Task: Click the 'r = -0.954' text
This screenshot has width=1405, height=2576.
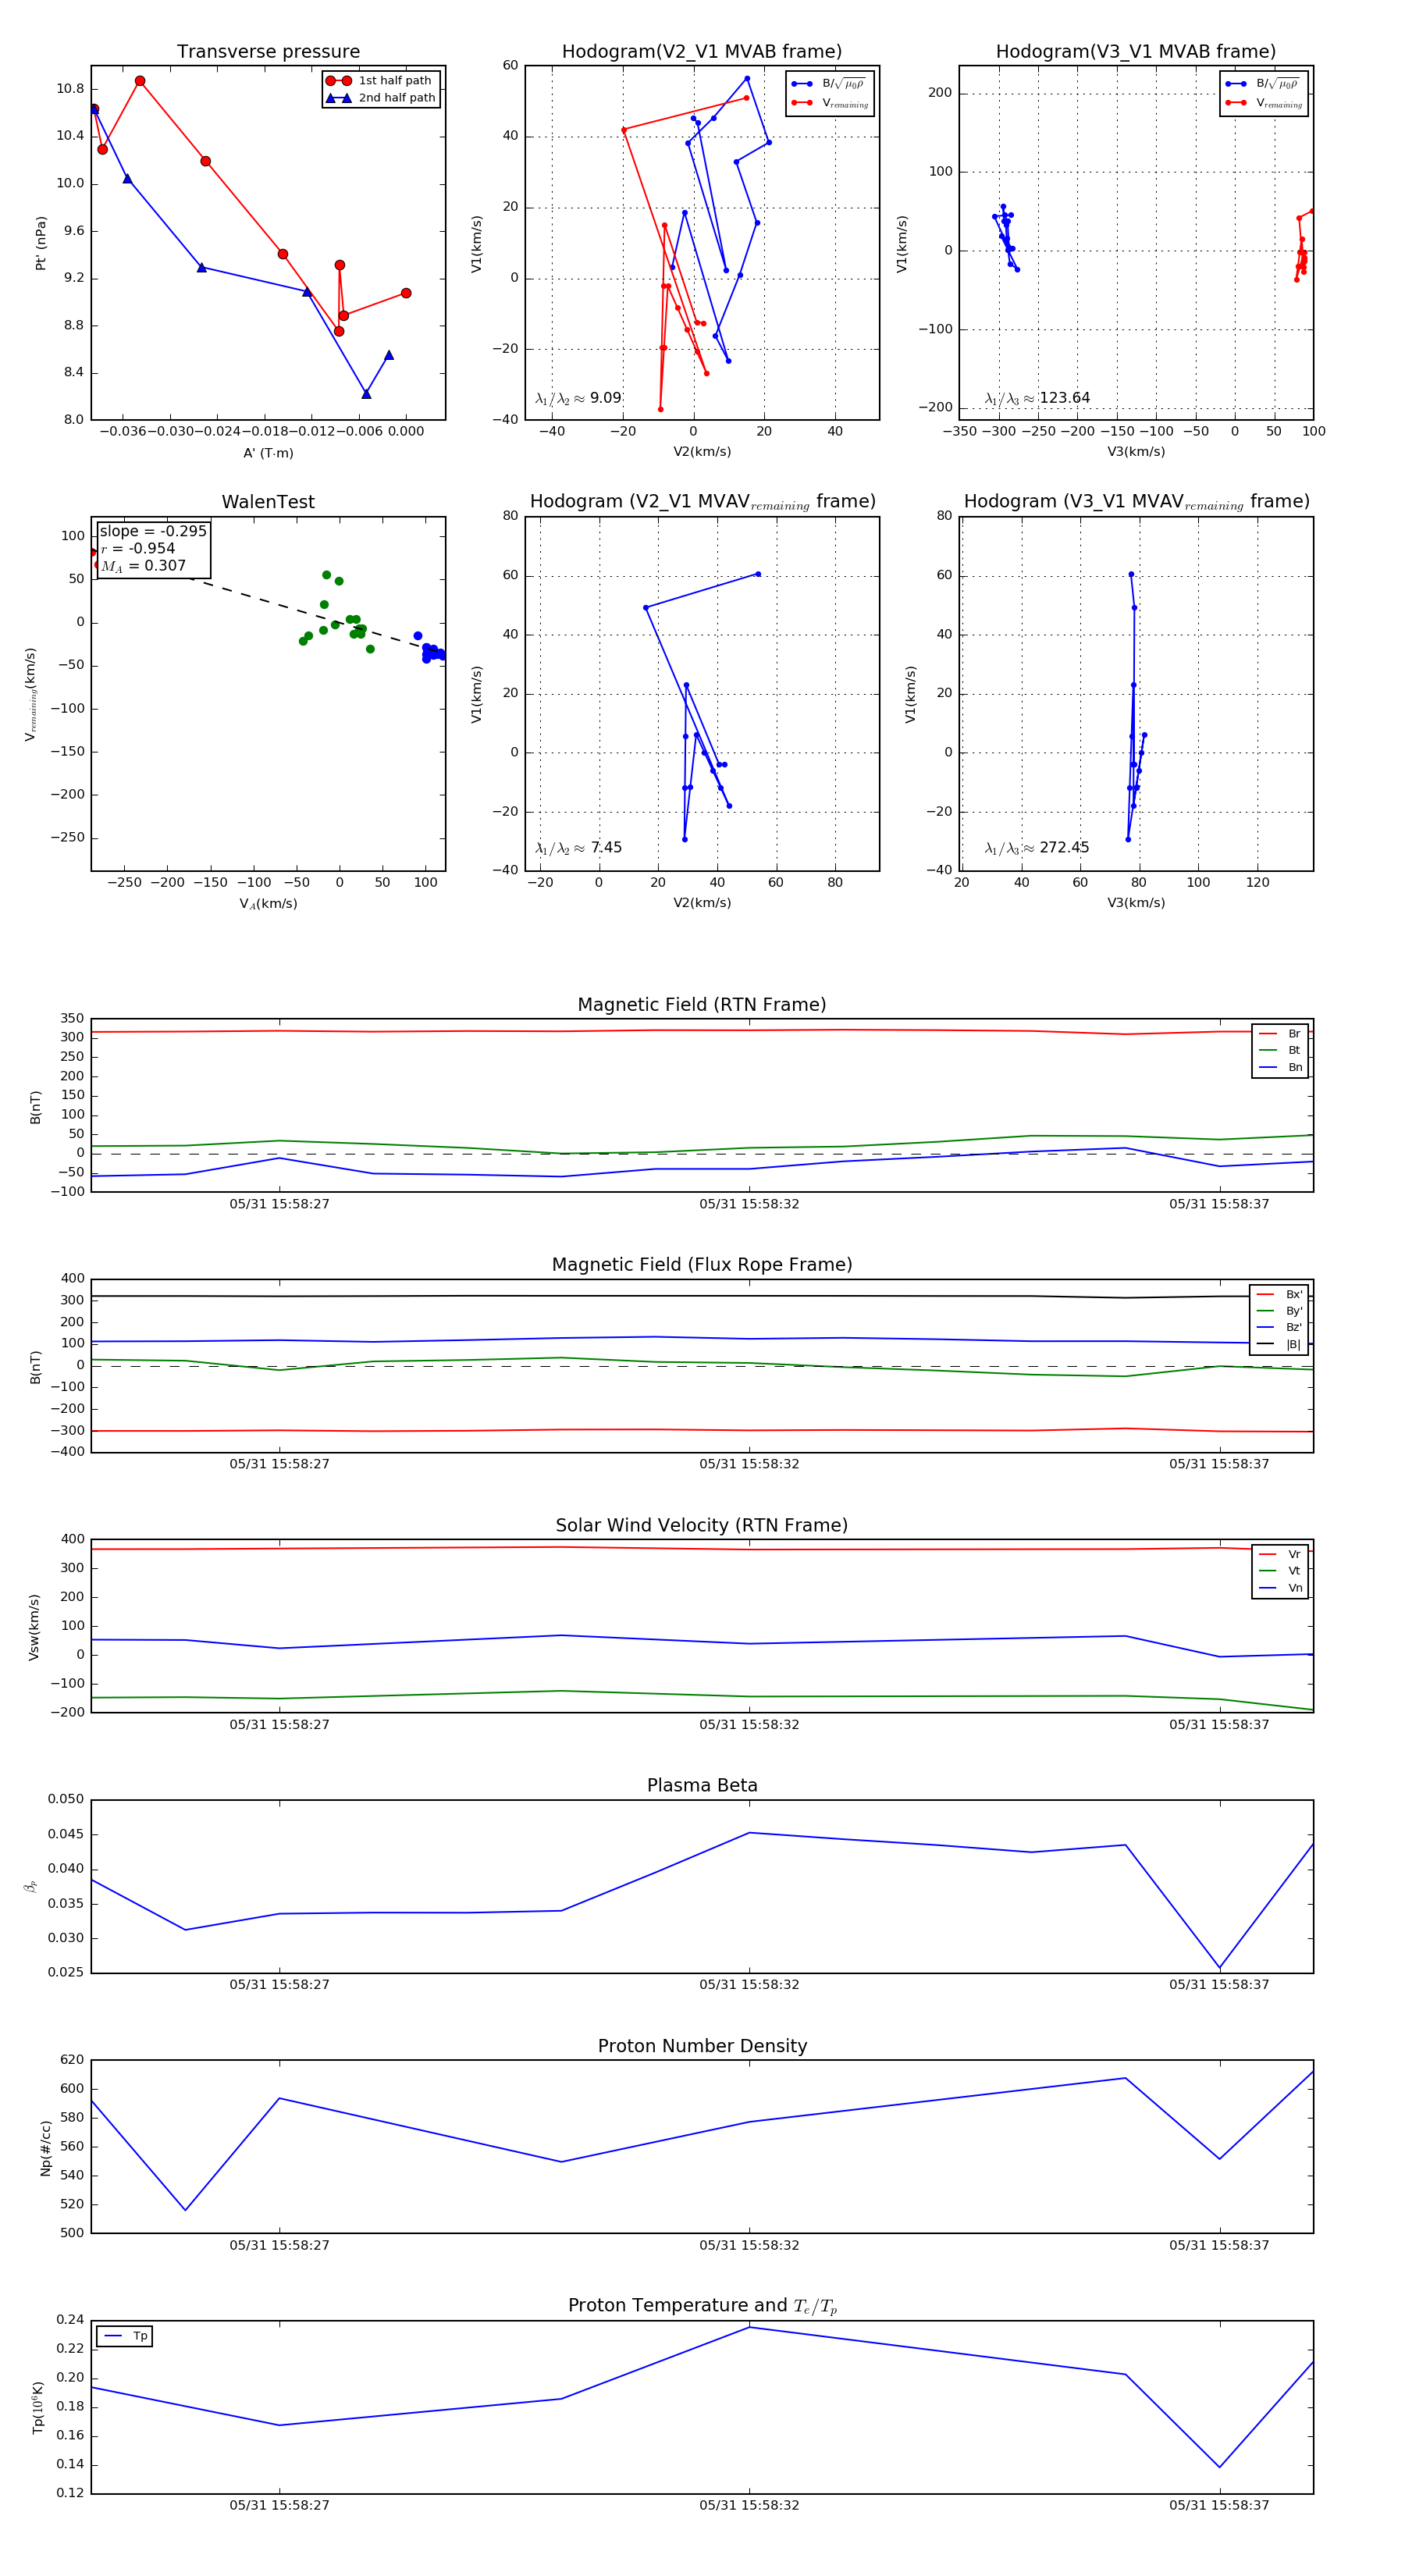Action: 138,548
